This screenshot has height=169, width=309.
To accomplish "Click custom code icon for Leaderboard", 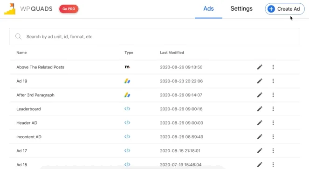I will pos(127,109).
